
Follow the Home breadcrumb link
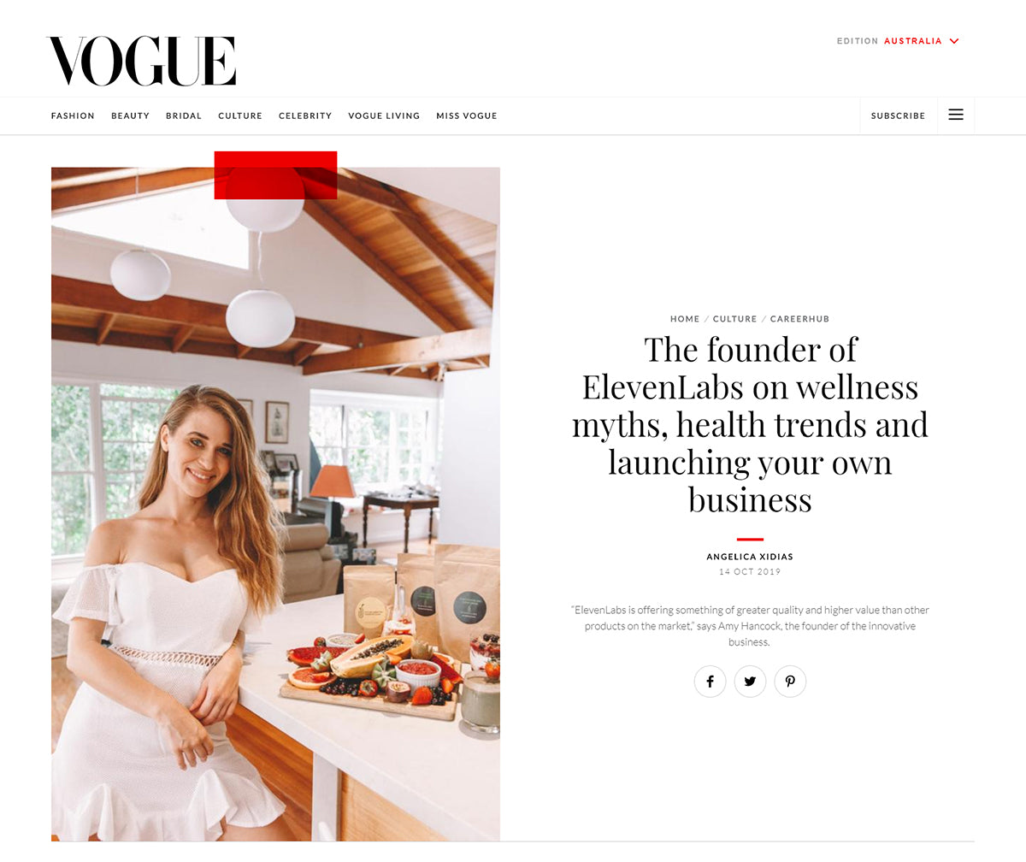click(685, 319)
